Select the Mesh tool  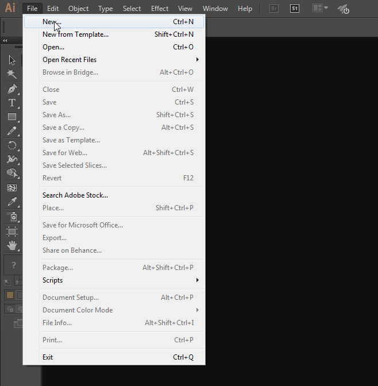click(11, 188)
